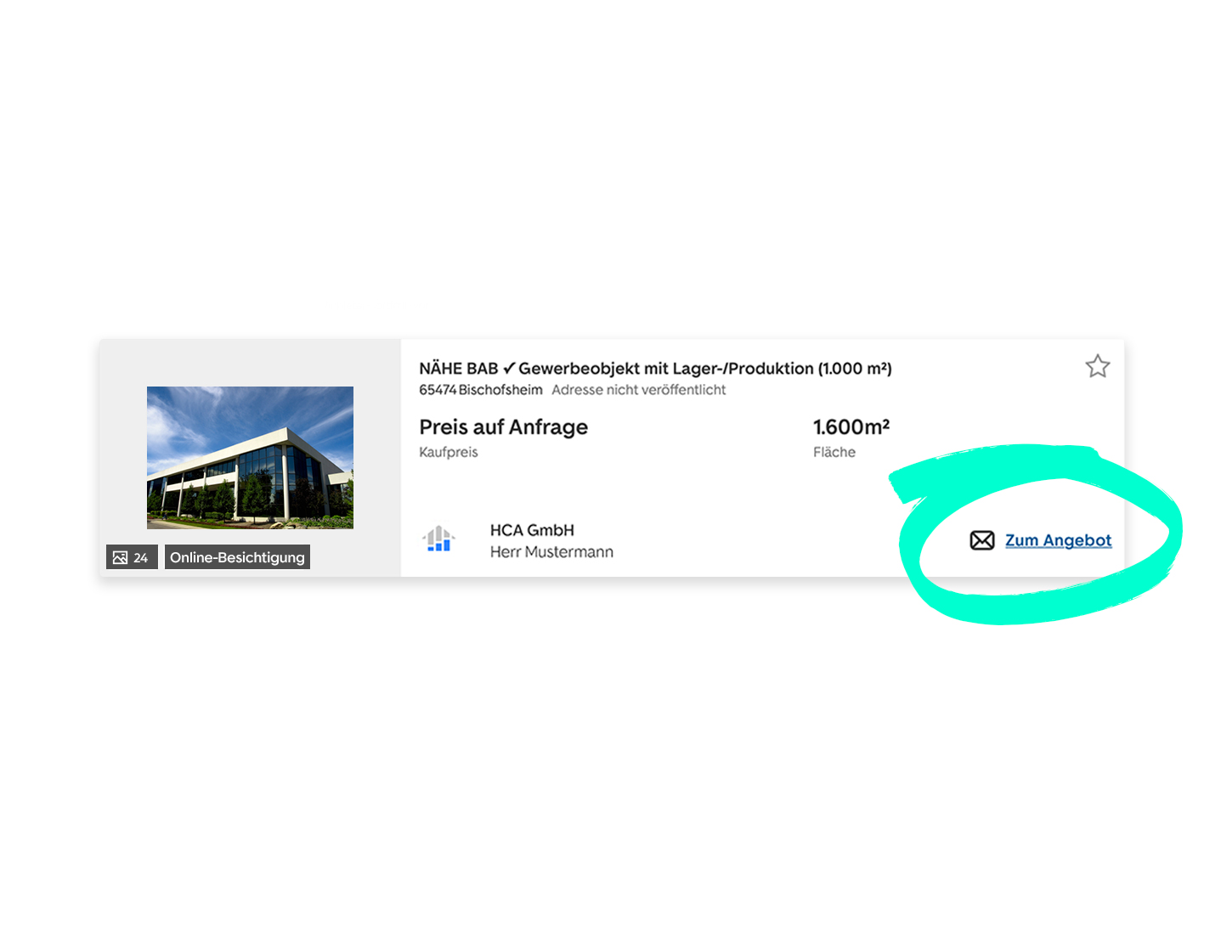Click the Online-Besichtigung badge
Image resolution: width=1221 pixels, height=937 pixels.
237,557
